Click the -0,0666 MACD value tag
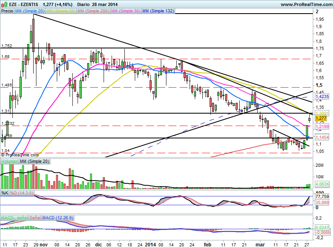The width and height of the screenshot is (334, 248). click(x=322, y=232)
